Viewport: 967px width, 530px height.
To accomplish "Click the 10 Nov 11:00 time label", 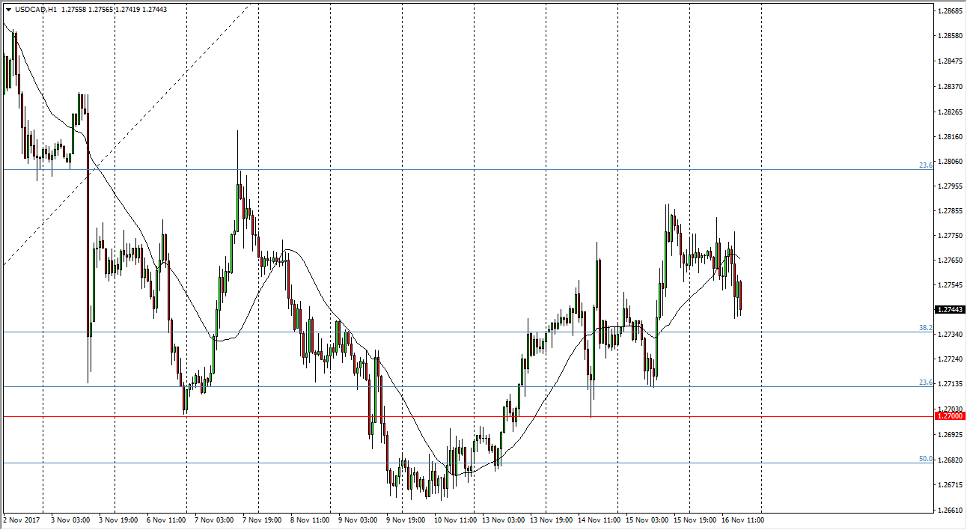I will pos(455,520).
